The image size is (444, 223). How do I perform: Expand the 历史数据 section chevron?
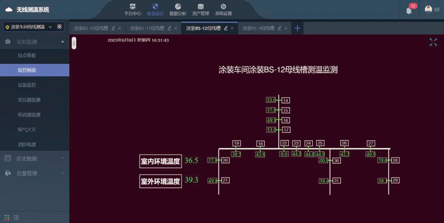(x=63, y=158)
